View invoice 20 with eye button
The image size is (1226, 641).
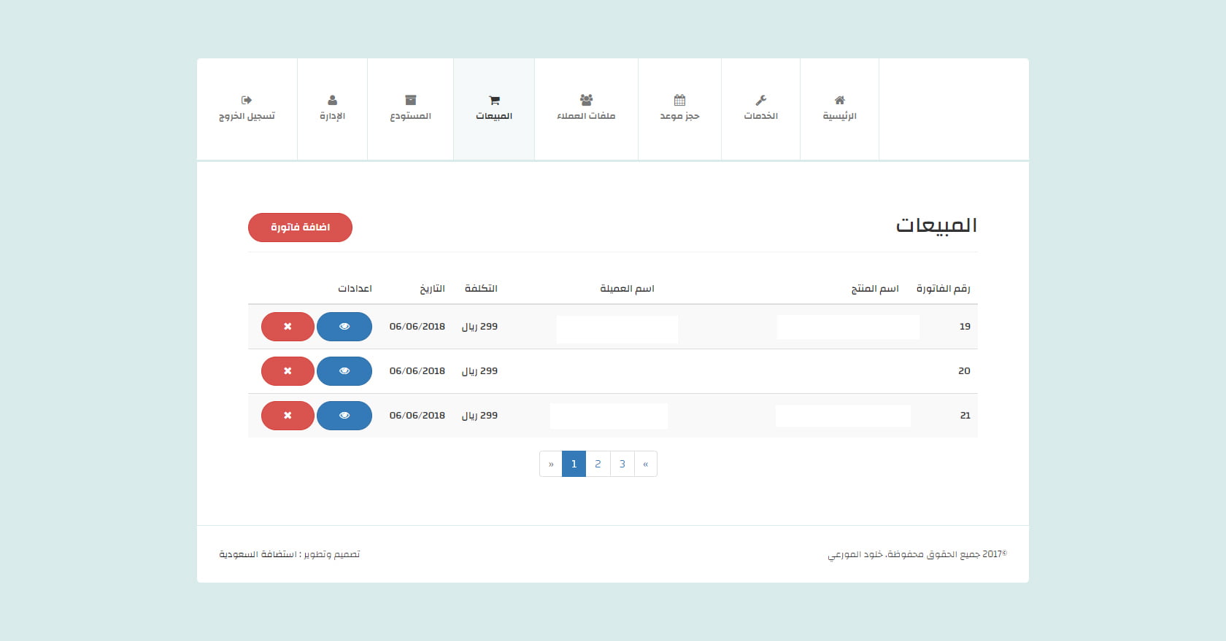tap(344, 371)
